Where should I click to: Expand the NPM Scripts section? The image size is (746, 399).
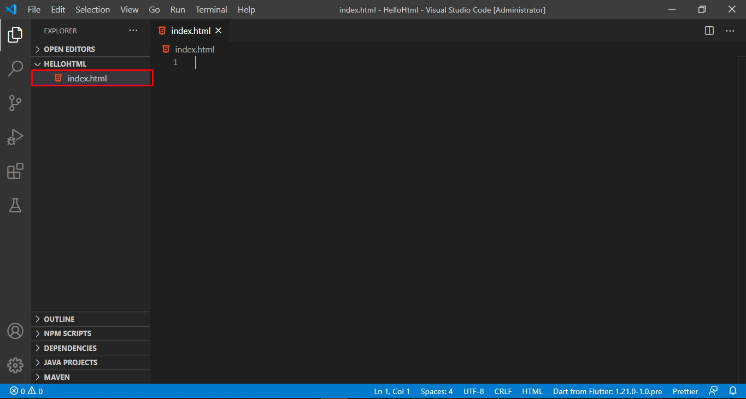(67, 333)
